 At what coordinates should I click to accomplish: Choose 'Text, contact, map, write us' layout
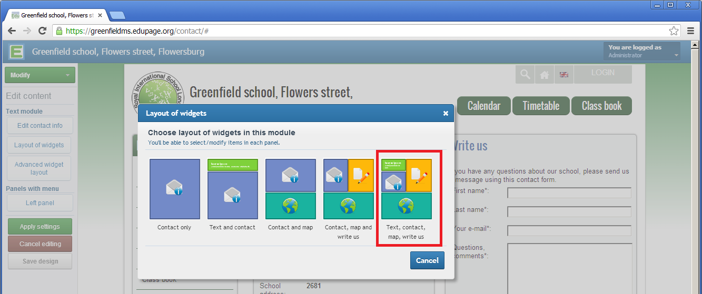click(406, 189)
